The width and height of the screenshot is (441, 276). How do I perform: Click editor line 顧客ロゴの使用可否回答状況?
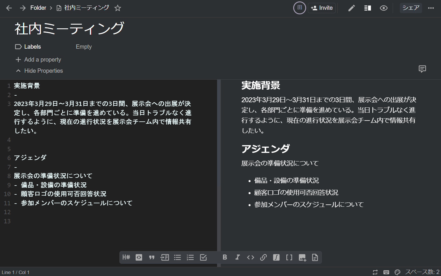pos(64,194)
